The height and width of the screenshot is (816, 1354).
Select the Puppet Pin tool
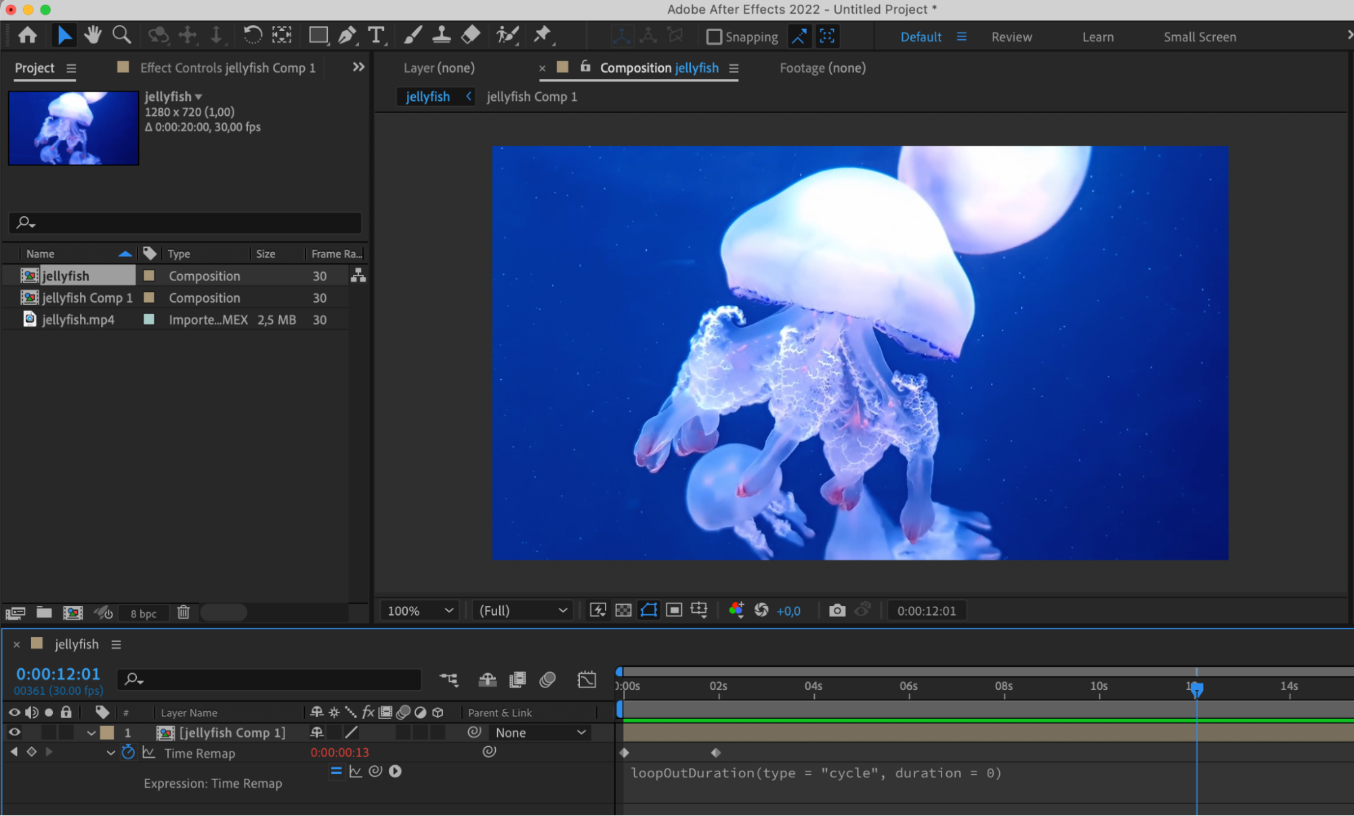pos(542,35)
